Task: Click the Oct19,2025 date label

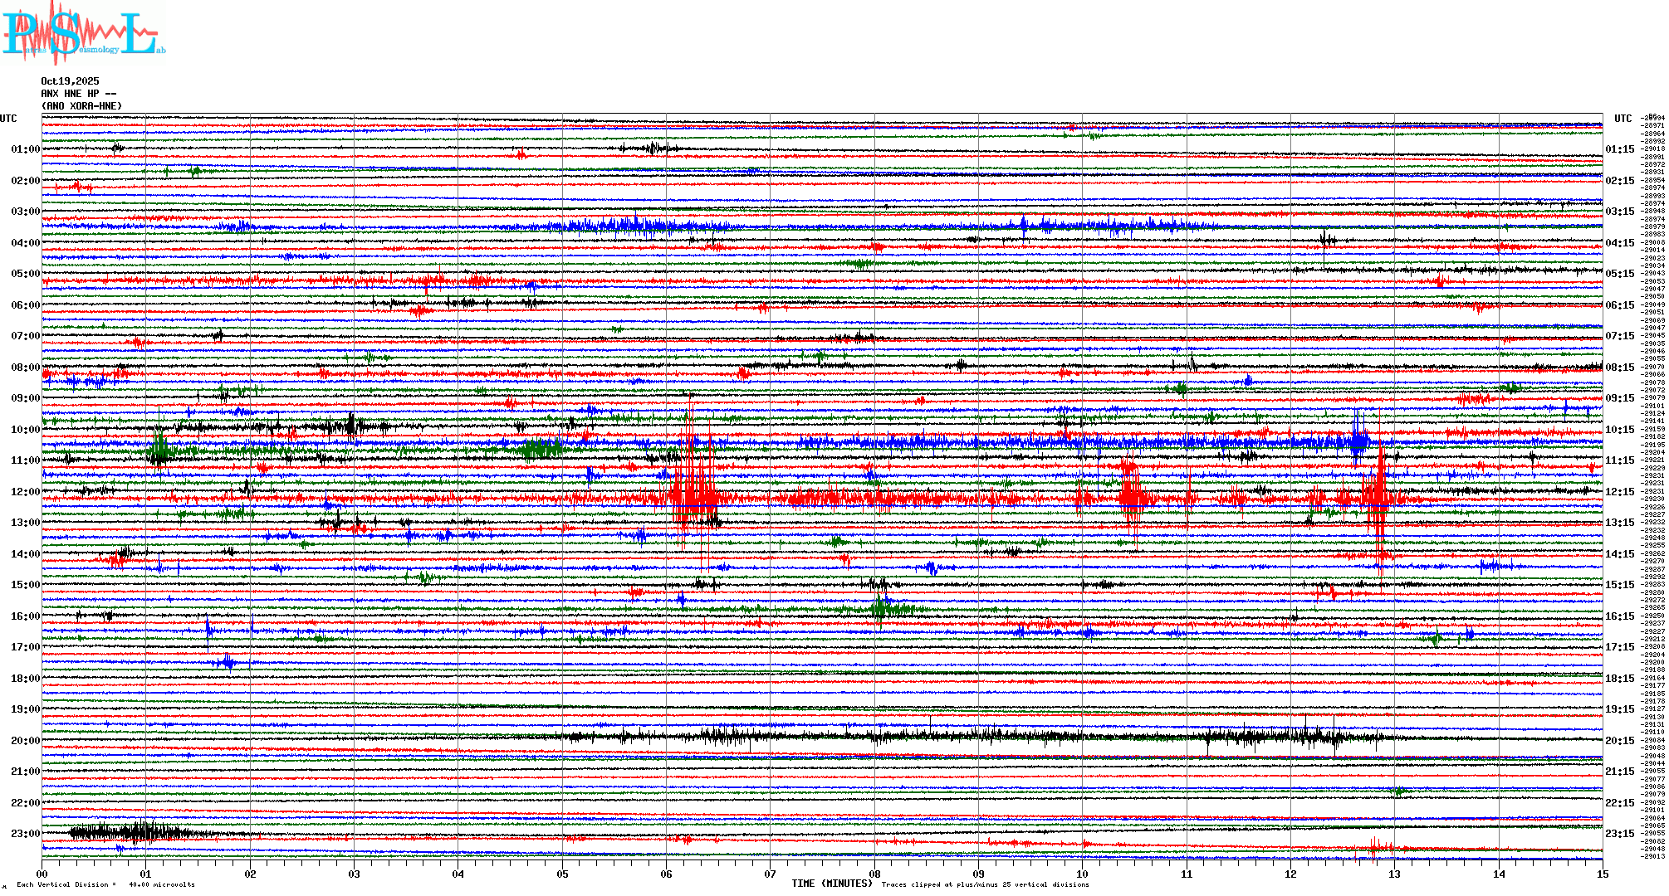Action: (x=70, y=81)
